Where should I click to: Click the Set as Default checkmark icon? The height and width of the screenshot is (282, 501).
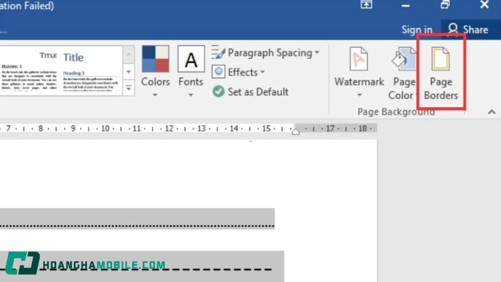[219, 91]
